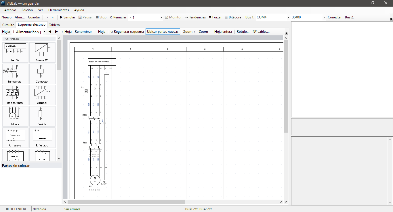Toggle the Forzar forcing mode
393x212 pixels.
pos(215,17)
